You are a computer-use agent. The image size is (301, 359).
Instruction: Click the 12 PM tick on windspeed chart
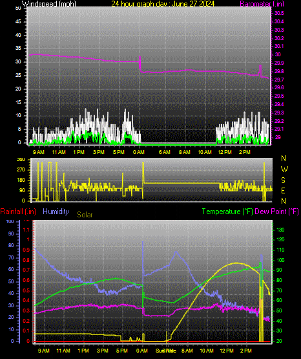(x=225, y=152)
